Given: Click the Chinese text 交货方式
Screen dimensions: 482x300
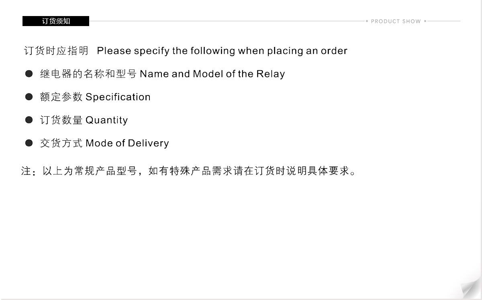Looking at the screenshot, I should 61,143.
